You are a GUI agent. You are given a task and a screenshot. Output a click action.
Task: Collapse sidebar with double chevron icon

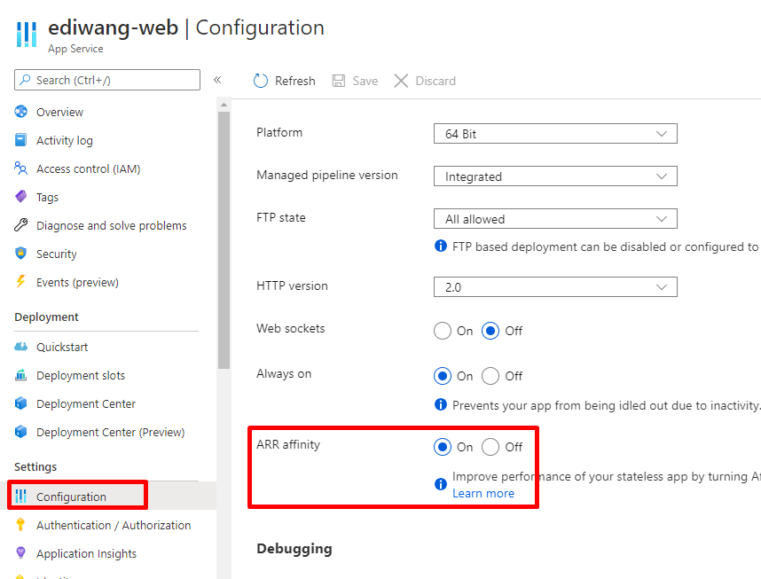217,80
